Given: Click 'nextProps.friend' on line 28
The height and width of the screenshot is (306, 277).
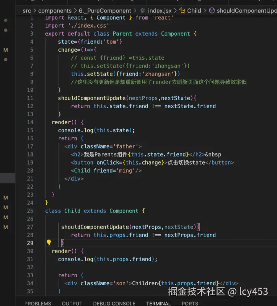Looking at the screenshot, I should pos(190,235).
